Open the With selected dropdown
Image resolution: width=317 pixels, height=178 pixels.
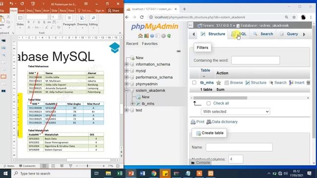(236, 112)
